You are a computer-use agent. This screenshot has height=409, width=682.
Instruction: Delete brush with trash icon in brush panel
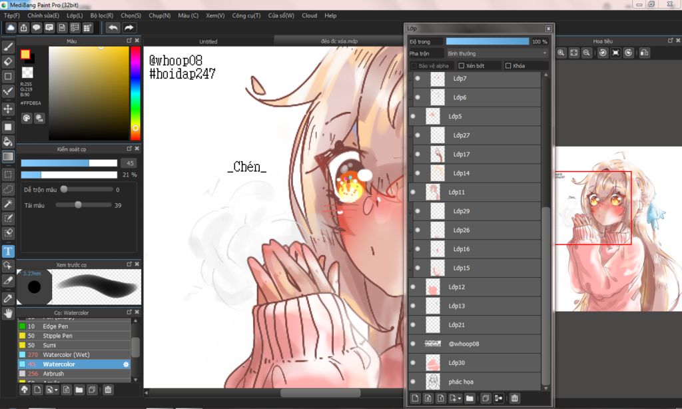pyautogui.click(x=108, y=390)
